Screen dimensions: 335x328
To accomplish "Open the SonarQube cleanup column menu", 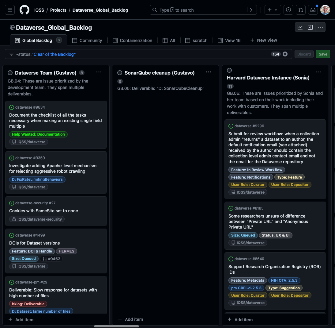I will coord(209,72).
